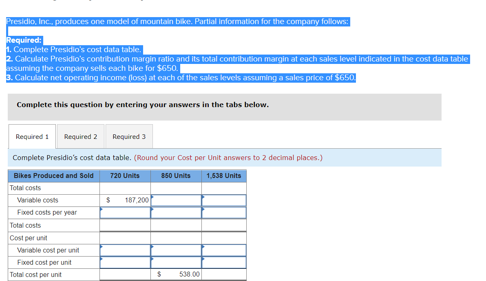Select Variable cost per unit field for 1,538 Units
Viewport: 486px width, 281px height.
pyautogui.click(x=224, y=250)
